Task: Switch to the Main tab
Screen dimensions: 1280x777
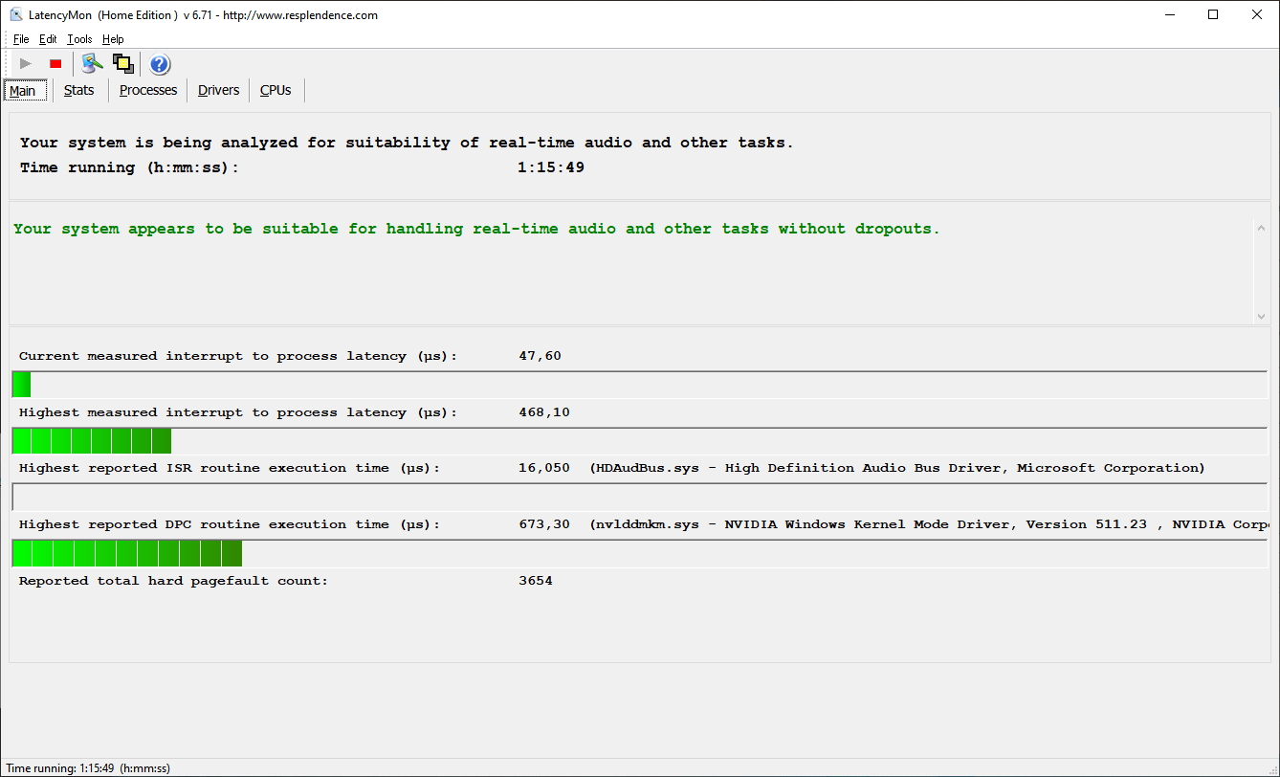Action: 23,91
